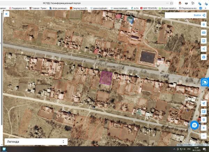Viewport: 209px width, 152px height.
Task: Click the my-location arrow icon
Action: point(204,103)
